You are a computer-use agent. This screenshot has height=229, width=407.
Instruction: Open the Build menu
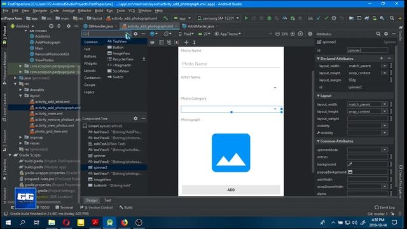pyautogui.click(x=99, y=11)
